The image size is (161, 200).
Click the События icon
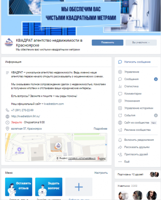(x=120, y=115)
